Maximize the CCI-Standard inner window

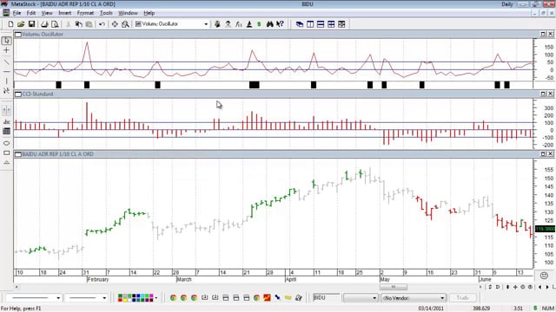point(543,94)
